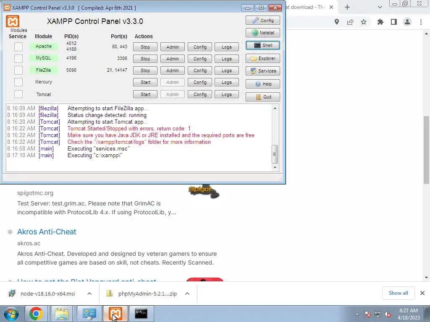Quit the XAMPP Control Panel
The image size is (430, 322).
pos(263,97)
